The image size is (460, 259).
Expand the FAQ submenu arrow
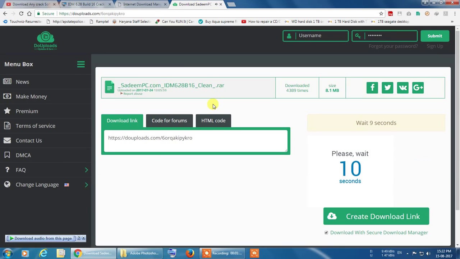(86, 170)
